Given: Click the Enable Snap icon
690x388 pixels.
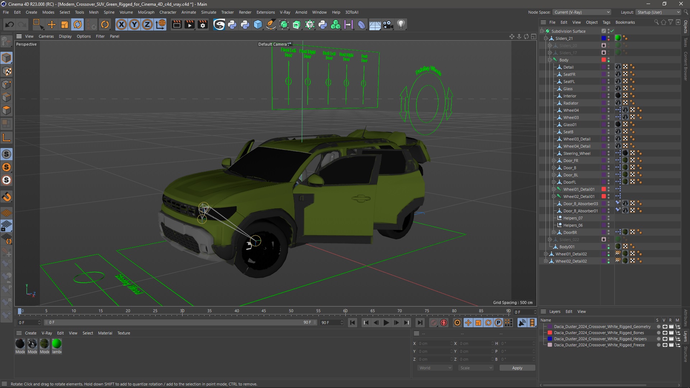Looking at the screenshot, I should click(6, 197).
